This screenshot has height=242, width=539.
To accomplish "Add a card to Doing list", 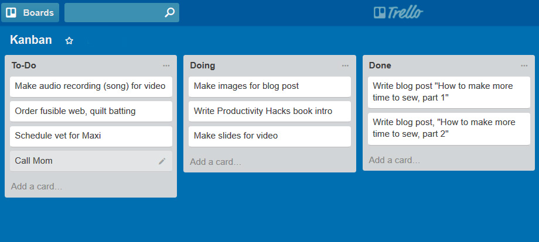I will 216,162.
